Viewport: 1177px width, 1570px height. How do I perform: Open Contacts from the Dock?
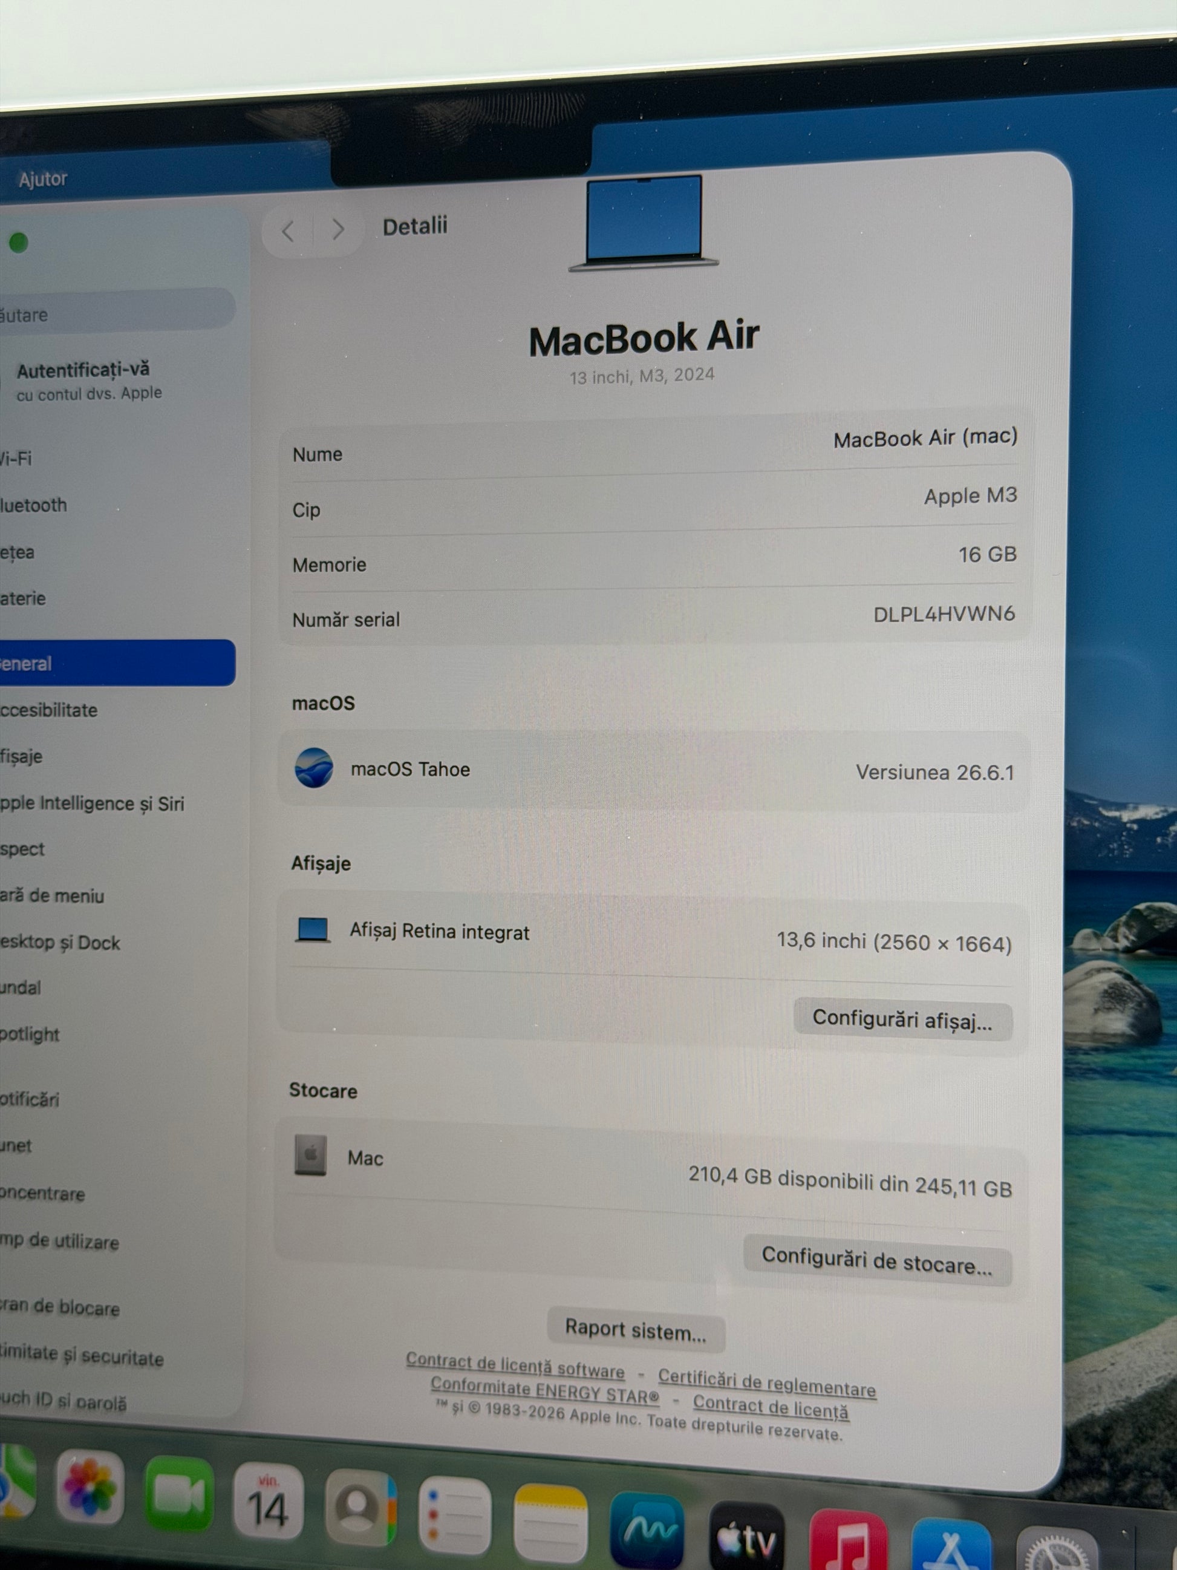coord(360,1508)
